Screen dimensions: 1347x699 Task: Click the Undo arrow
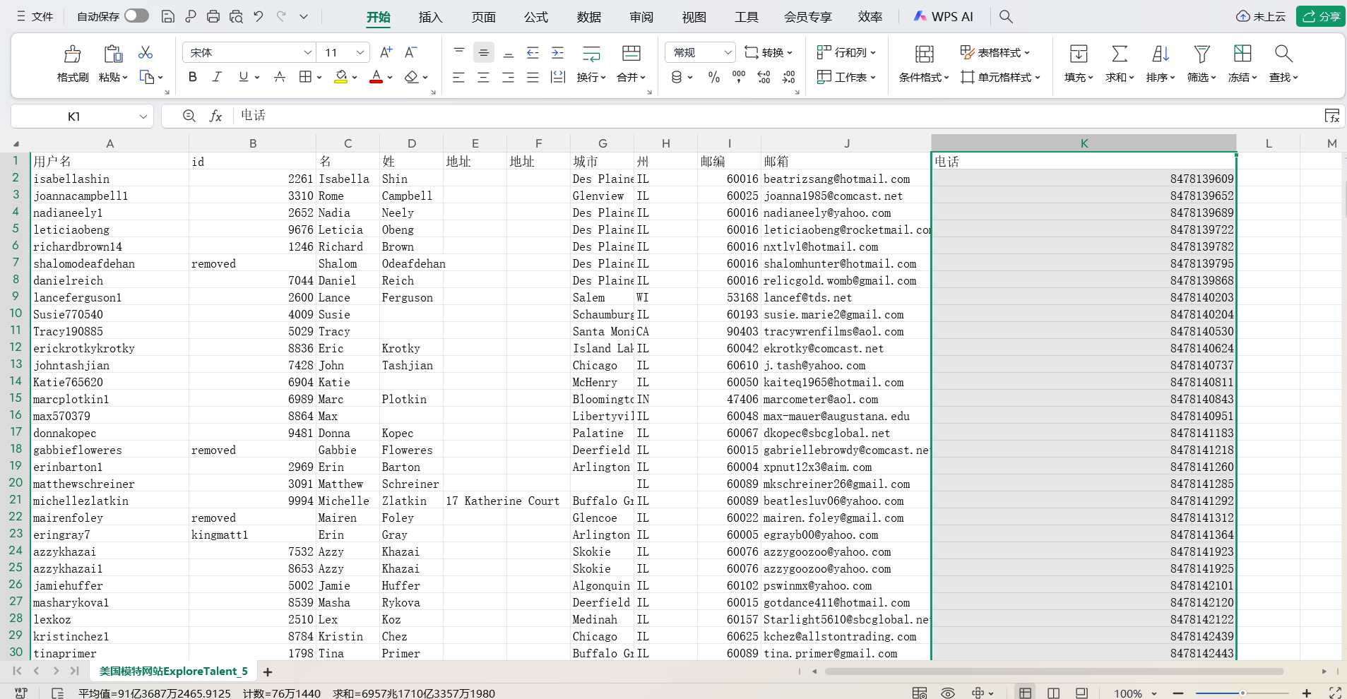point(259,16)
